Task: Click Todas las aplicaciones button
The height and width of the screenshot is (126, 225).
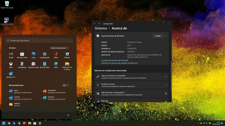Action: tap(59, 48)
